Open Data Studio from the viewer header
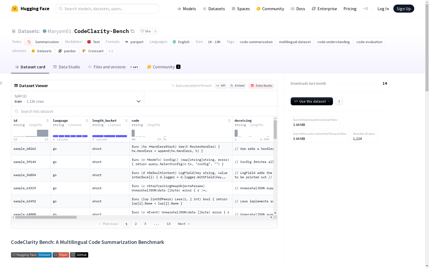The height and width of the screenshot is (268, 429). pos(261,85)
